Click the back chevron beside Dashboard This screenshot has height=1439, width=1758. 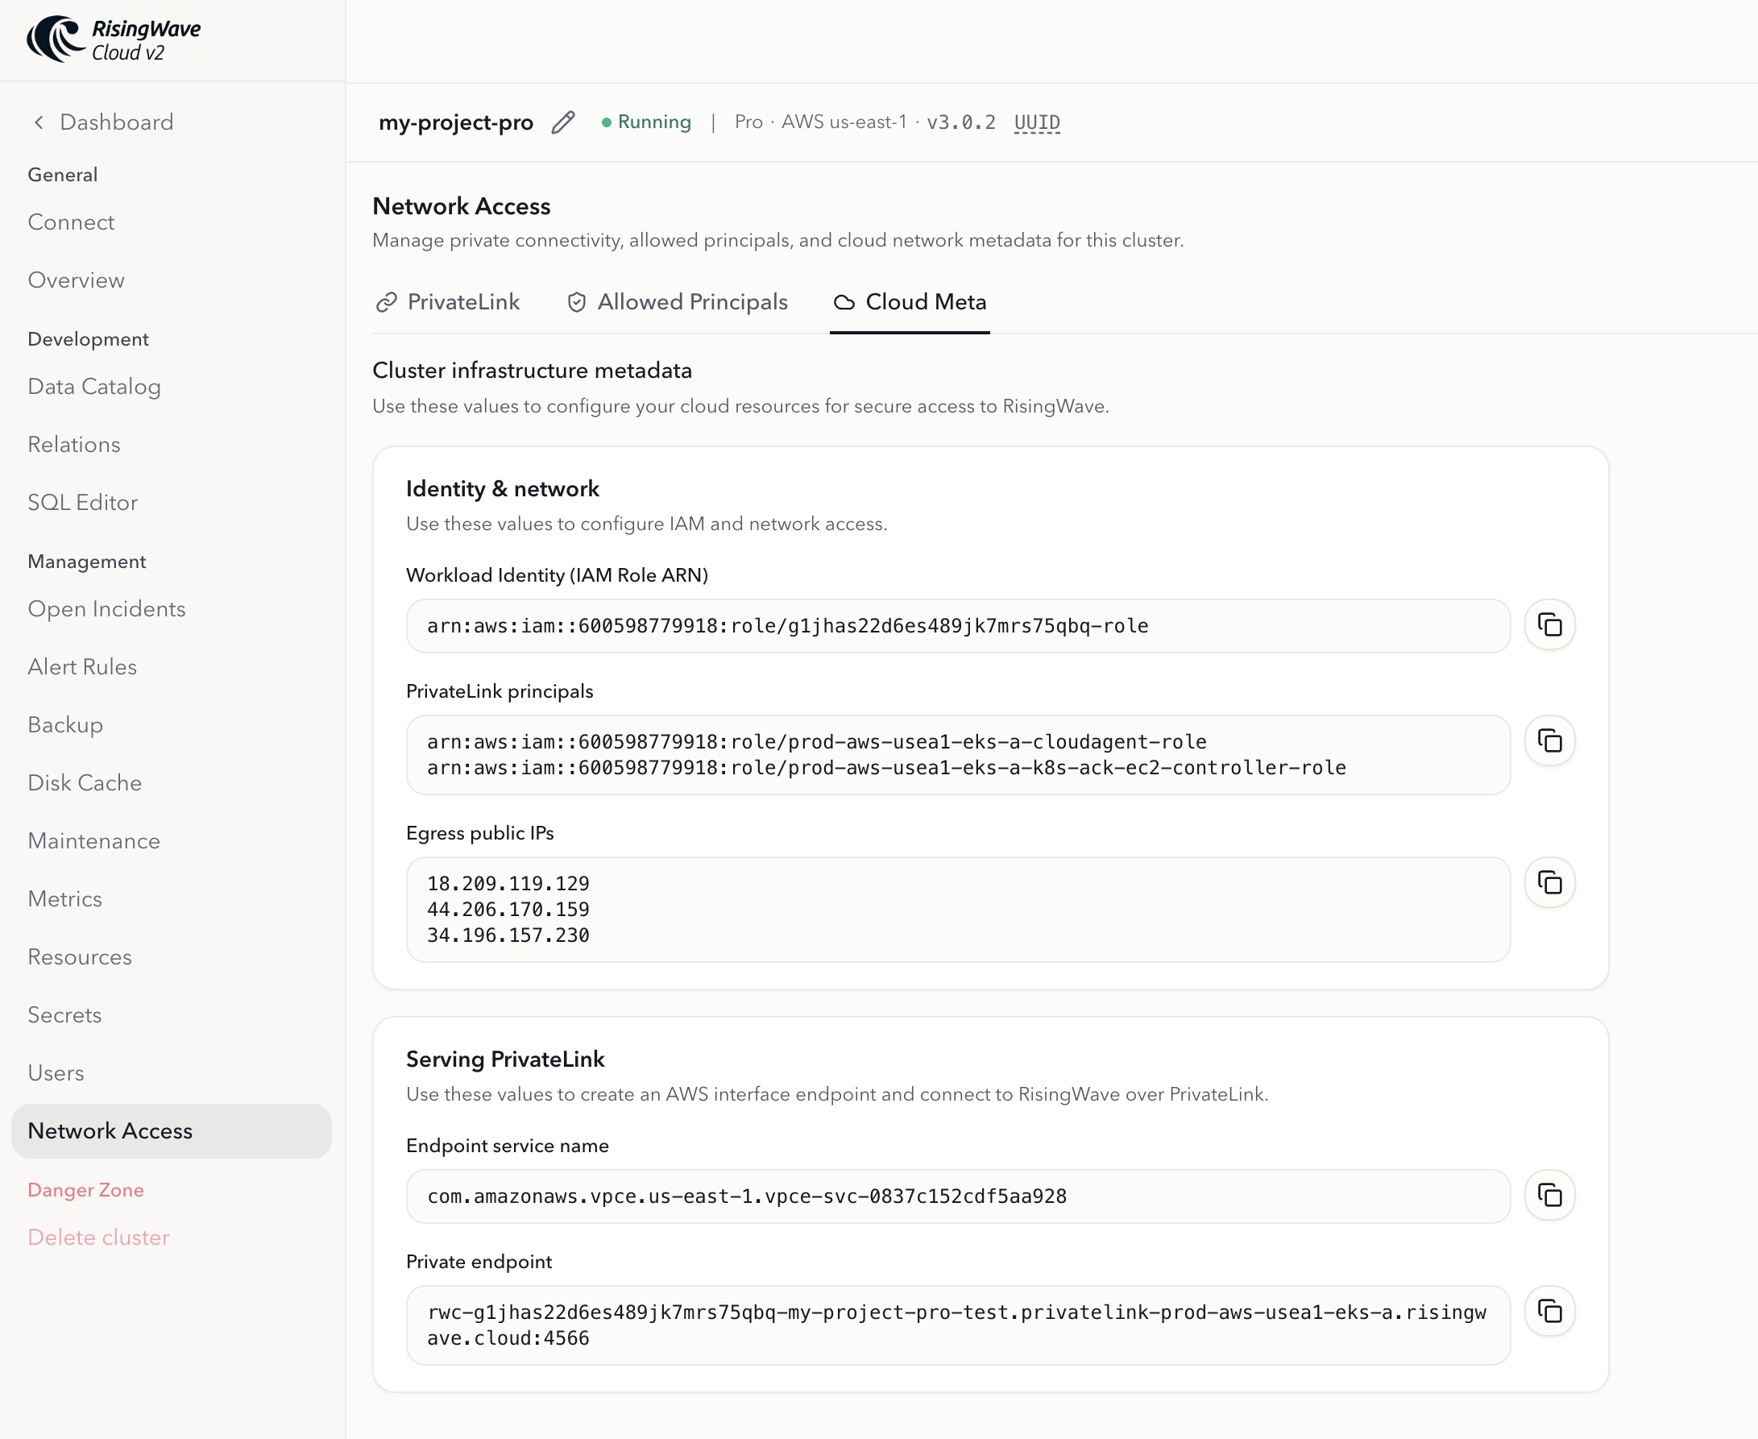click(38, 122)
